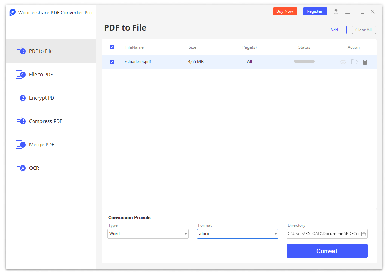Toggle the select-all files checkbox
Screen dimensions: 387x275
coord(112,47)
